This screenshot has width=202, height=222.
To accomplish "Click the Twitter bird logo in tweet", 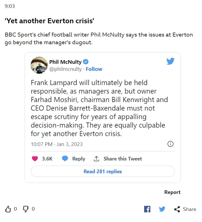I will [x=170, y=61].
